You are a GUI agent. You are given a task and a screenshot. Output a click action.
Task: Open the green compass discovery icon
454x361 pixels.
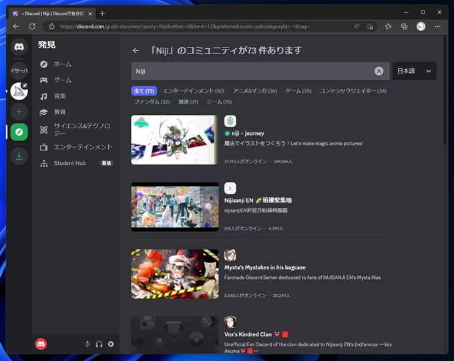(19, 132)
